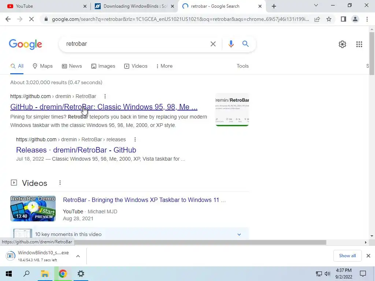Bookmark this tab with the star icon
The width and height of the screenshot is (375, 281).
[x=329, y=19]
